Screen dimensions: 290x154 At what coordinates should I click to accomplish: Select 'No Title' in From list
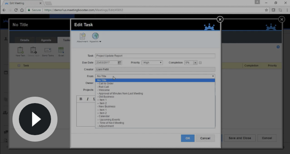pyautogui.click(x=155, y=80)
